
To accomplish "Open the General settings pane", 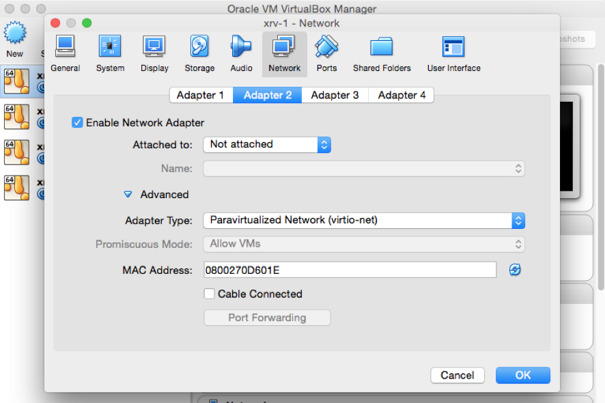I will click(x=65, y=54).
